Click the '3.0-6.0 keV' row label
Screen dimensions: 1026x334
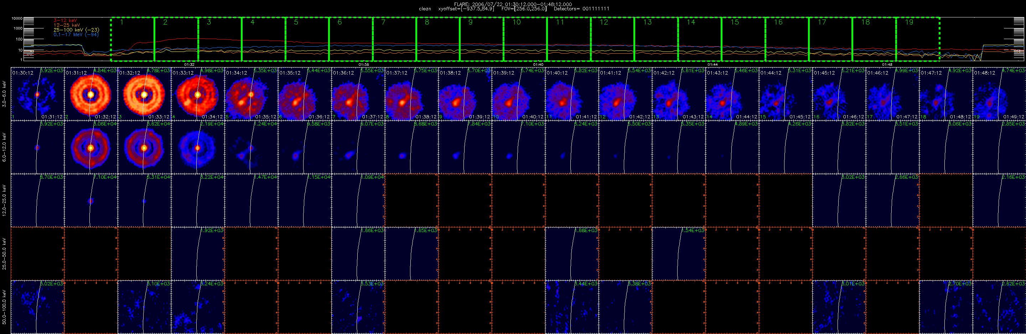click(4, 94)
